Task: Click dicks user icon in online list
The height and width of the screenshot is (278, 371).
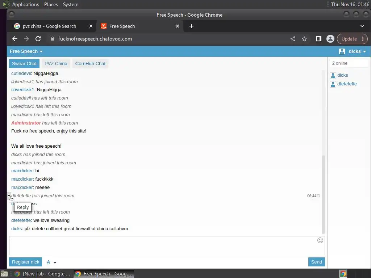Action: point(333,75)
